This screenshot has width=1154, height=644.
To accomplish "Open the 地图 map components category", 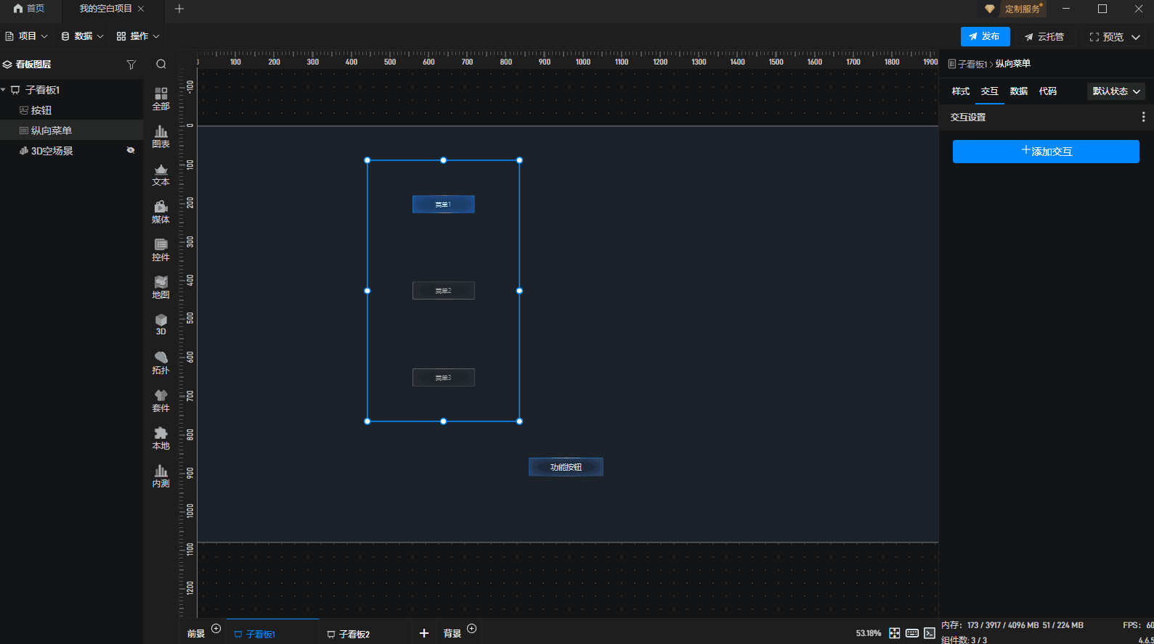I will pyautogui.click(x=160, y=286).
